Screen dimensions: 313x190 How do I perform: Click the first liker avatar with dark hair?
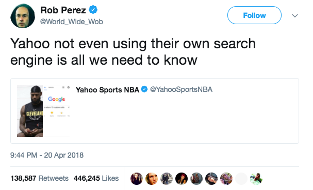click(x=137, y=179)
